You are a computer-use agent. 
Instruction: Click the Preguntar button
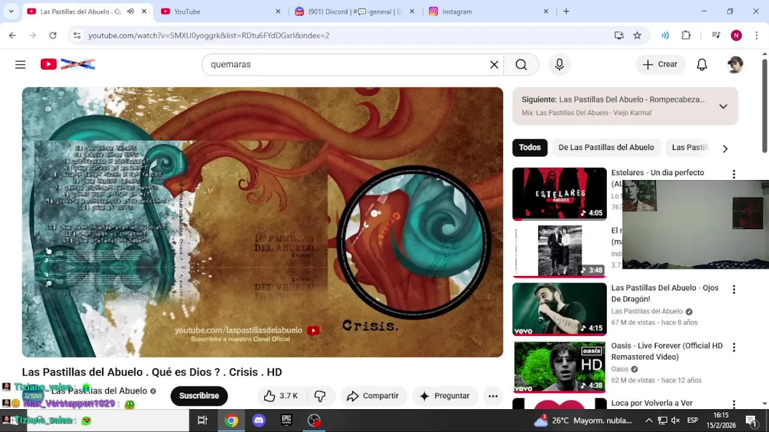click(x=445, y=395)
